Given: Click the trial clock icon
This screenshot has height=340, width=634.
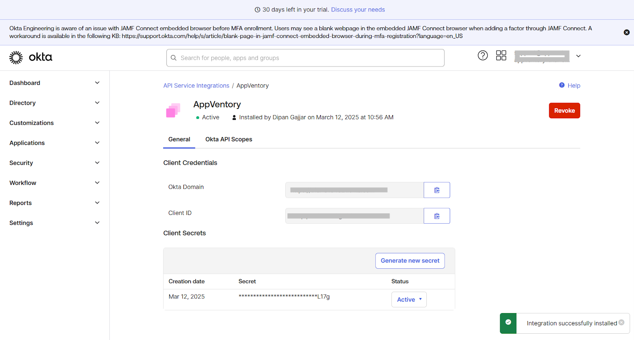Looking at the screenshot, I should pos(258,9).
